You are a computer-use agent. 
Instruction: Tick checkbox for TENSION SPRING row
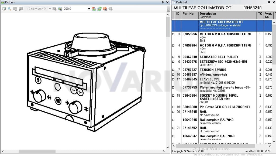pyautogui.click(x=173, y=70)
